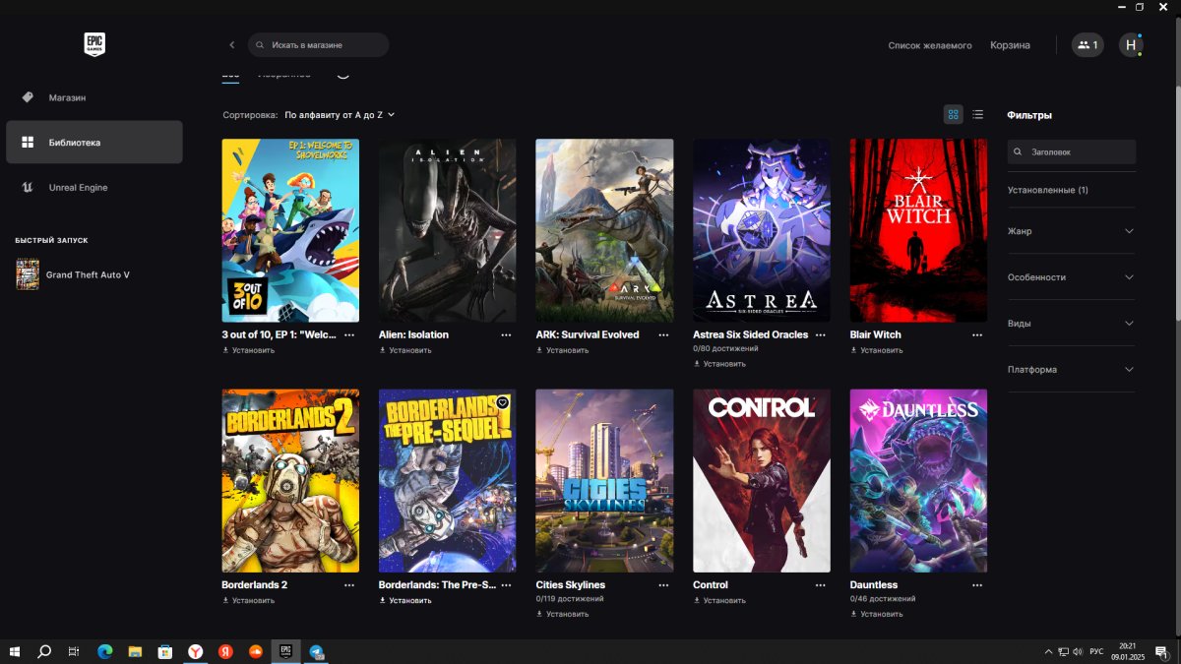Click the 0/80 достижений text under Astrea
The image size is (1181, 664).
[x=725, y=349]
